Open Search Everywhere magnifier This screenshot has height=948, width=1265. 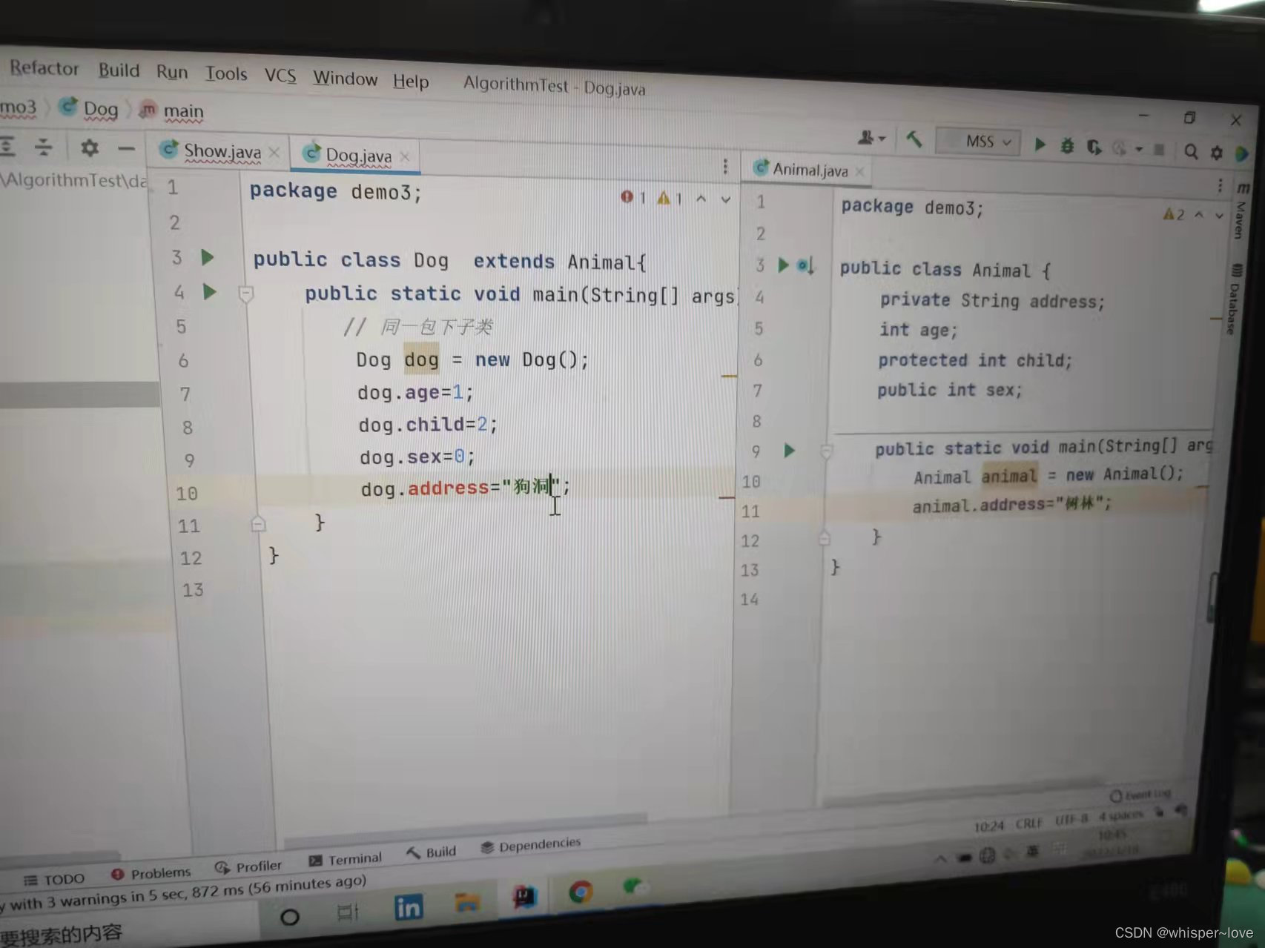[1191, 152]
